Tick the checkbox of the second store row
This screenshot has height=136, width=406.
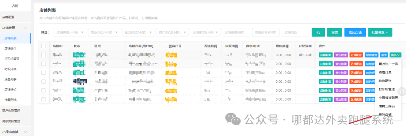click(44, 63)
